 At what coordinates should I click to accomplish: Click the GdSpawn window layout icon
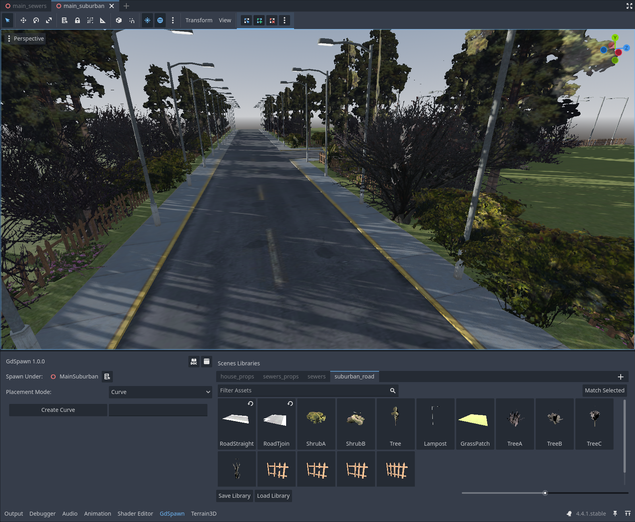(x=207, y=361)
